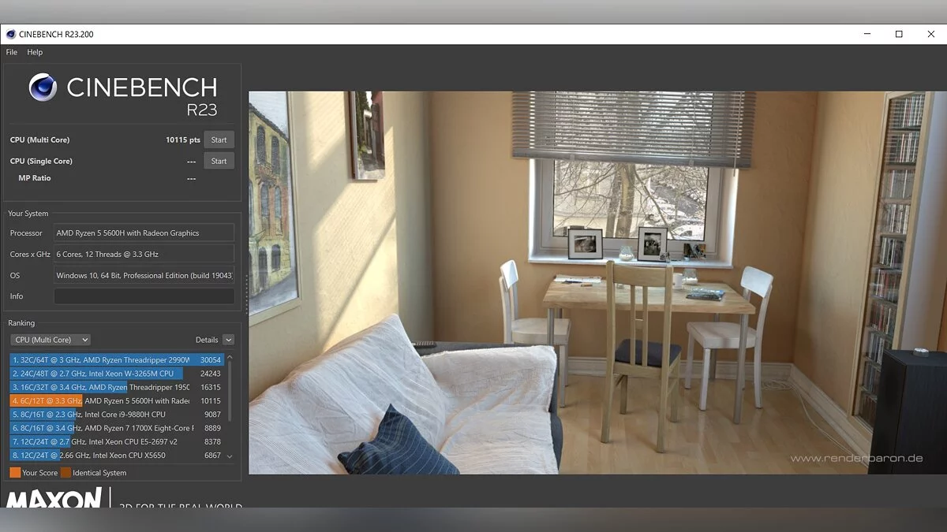Image resolution: width=947 pixels, height=532 pixels.
Task: Click the Cores x GHz field
Action: point(144,254)
